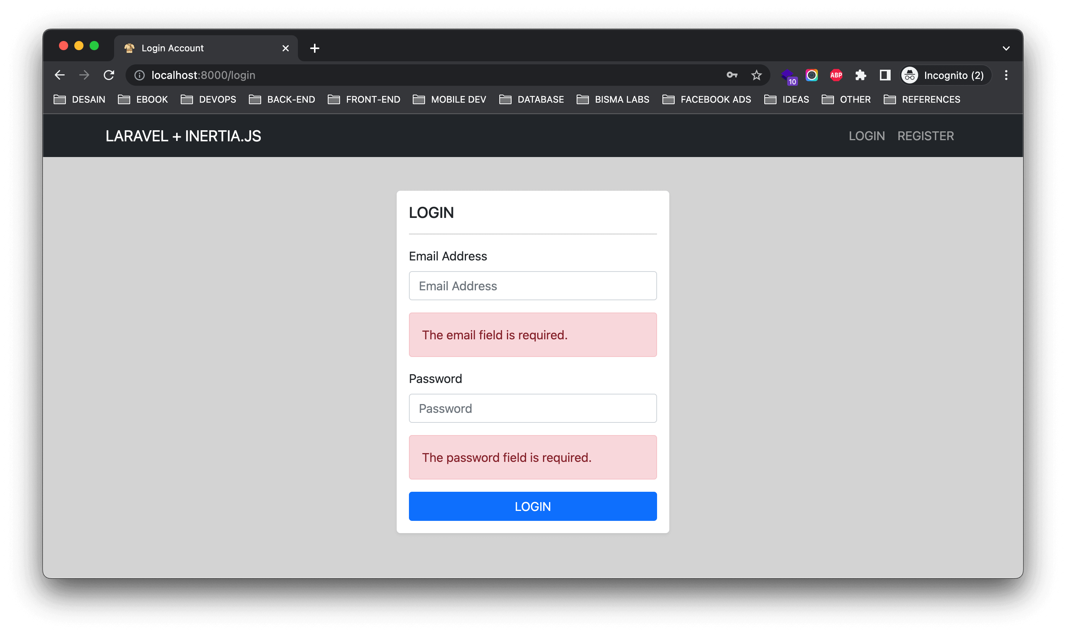
Task: Focus the Email Address input field
Action: tap(533, 286)
